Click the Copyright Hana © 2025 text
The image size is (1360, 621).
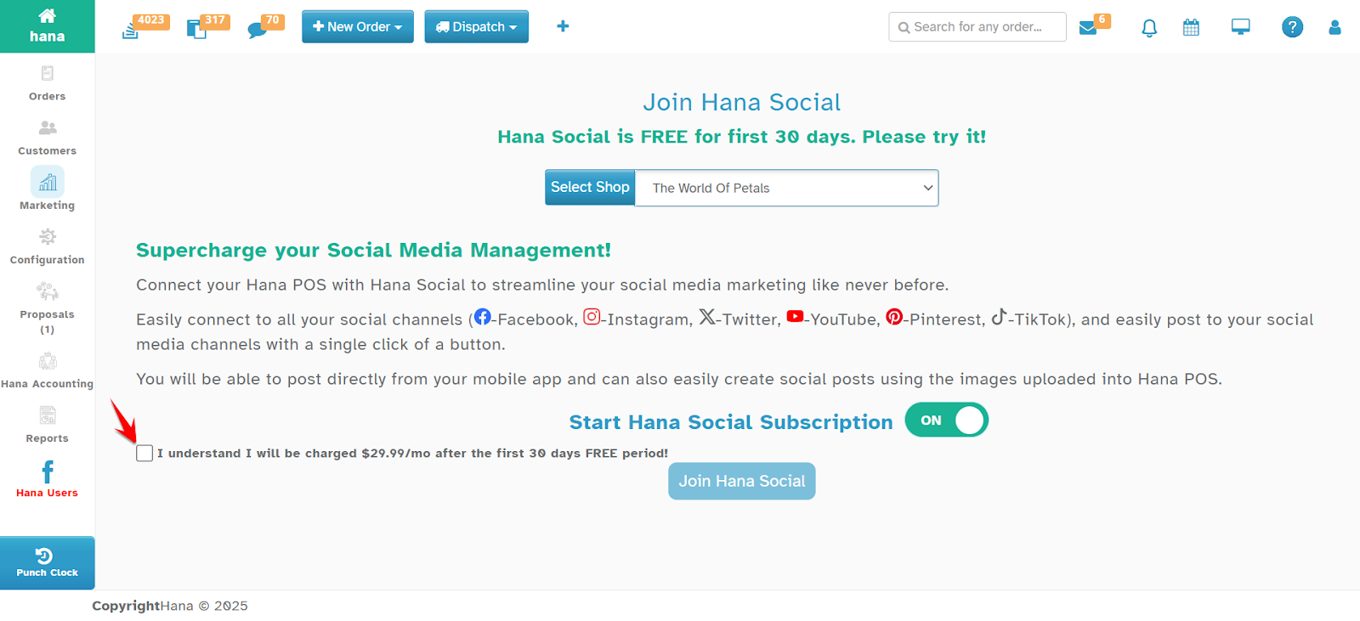pos(170,606)
